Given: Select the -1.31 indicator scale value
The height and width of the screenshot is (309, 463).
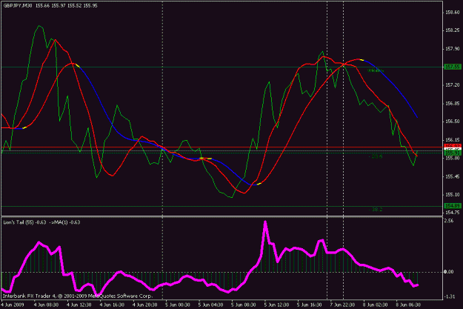Looking at the screenshot, I should point(450,296).
